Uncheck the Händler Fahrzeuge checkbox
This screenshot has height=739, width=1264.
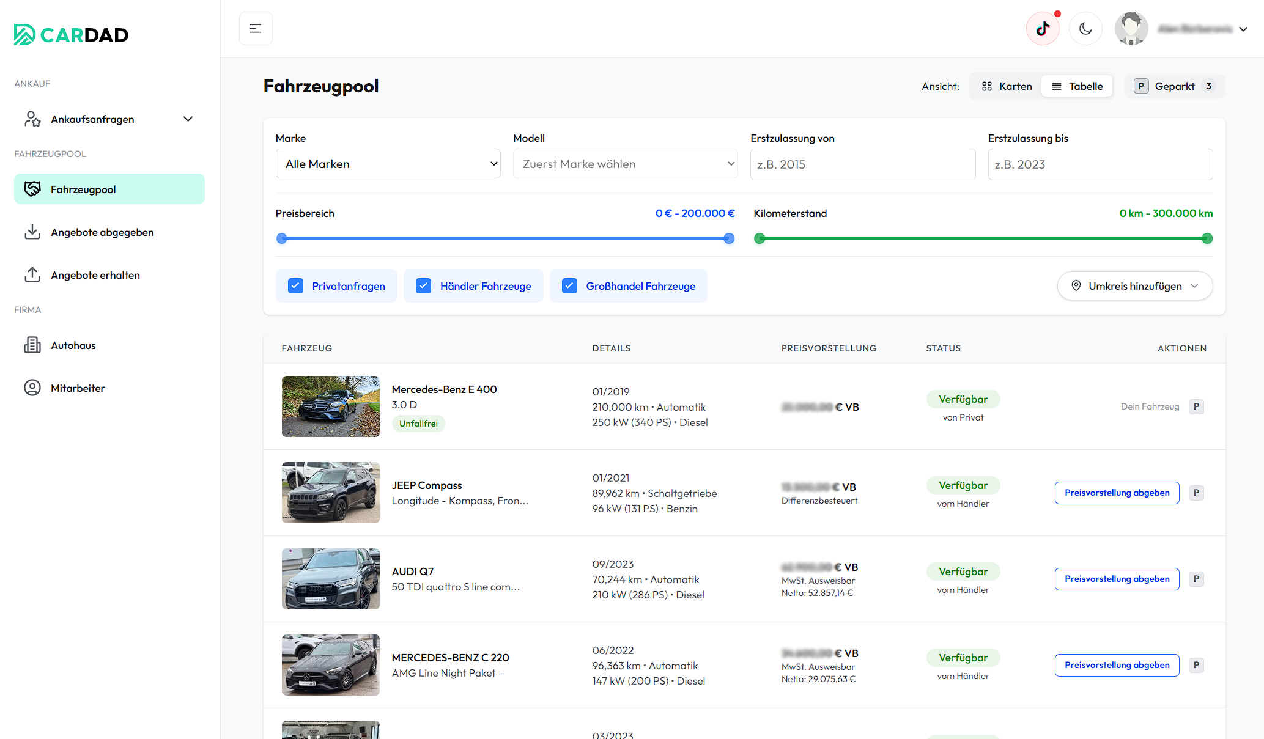pyautogui.click(x=423, y=286)
